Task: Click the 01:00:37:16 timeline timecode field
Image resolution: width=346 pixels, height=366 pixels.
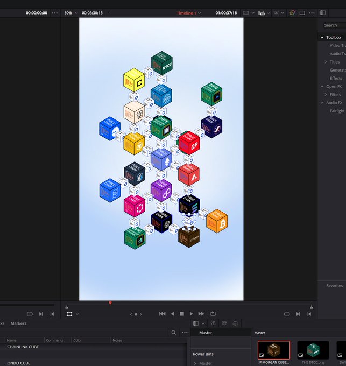Action: 226,13
